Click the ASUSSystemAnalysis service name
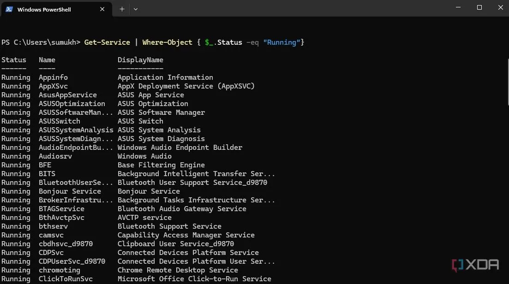Image resolution: width=509 pixels, height=284 pixels. pos(76,130)
